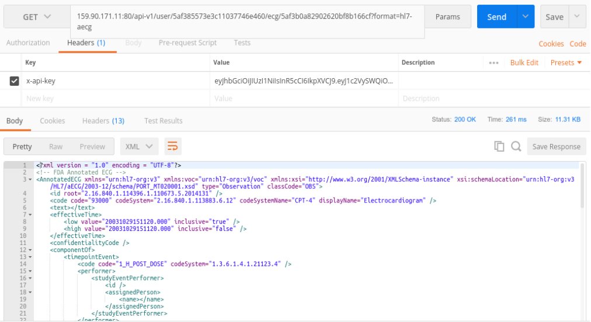Click the low value inclusive true line
Image resolution: width=591 pixels, height=322 pixels.
click(x=151, y=222)
